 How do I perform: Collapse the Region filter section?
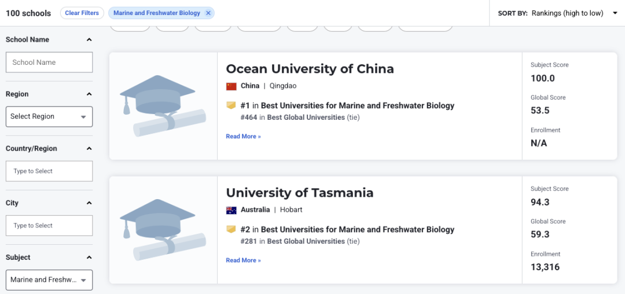(89, 94)
